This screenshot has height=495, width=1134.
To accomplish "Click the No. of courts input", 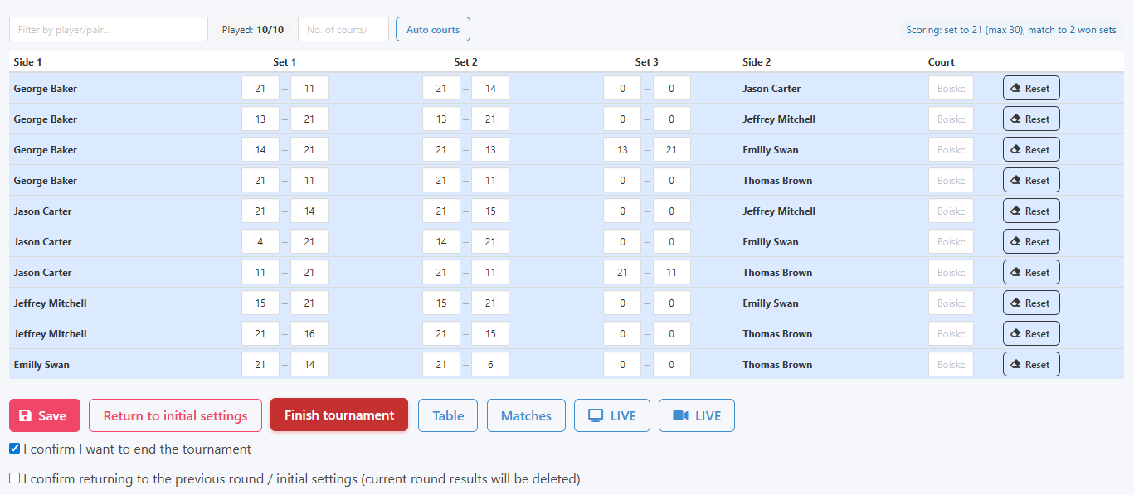I will [x=343, y=29].
